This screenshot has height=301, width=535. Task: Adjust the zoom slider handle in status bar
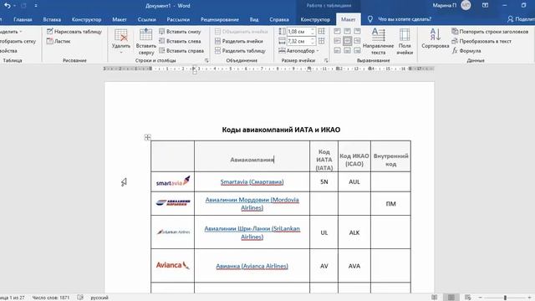pos(505,298)
